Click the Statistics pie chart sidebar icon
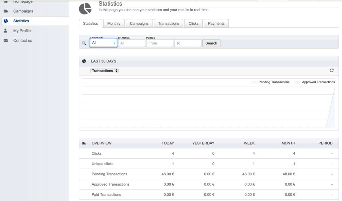342x201 pixels. pos(6,21)
